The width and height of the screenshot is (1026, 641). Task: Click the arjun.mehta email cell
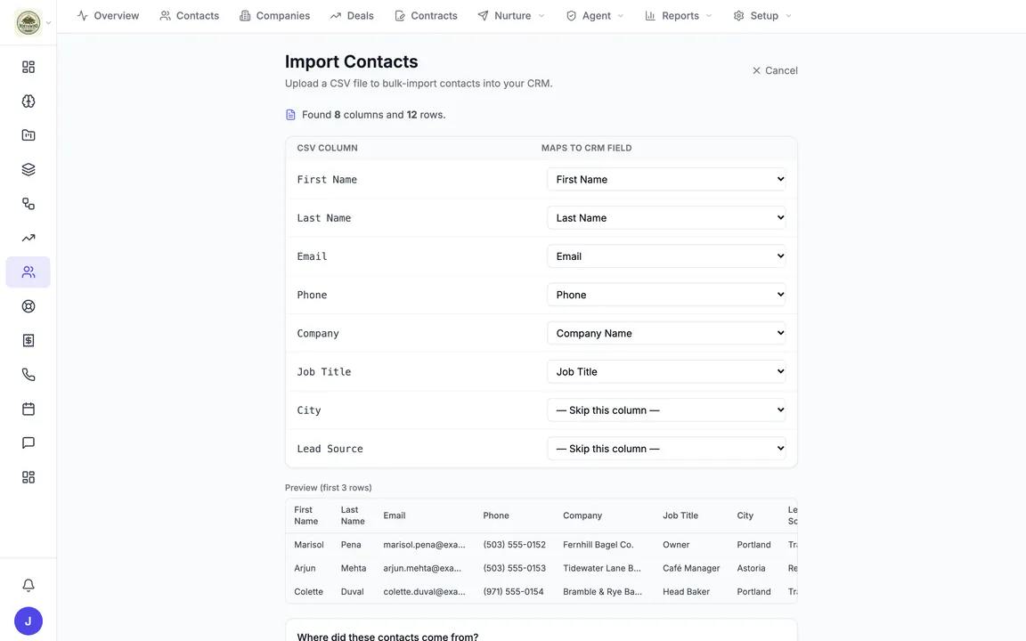click(x=422, y=568)
